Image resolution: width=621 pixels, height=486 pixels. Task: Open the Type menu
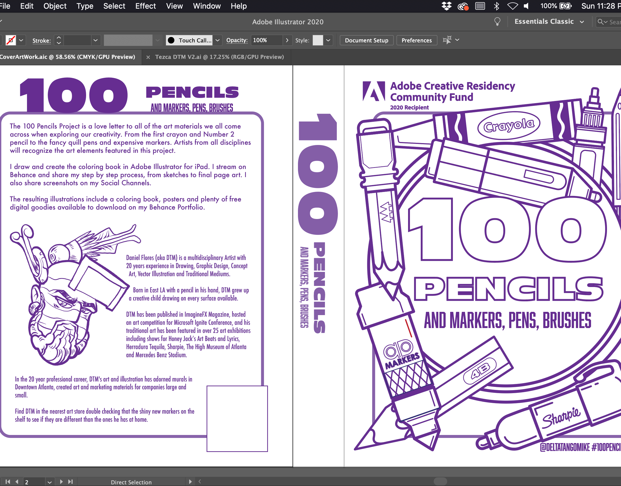[x=85, y=6]
